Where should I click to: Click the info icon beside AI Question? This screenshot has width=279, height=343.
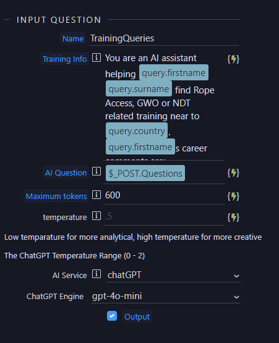click(x=97, y=171)
